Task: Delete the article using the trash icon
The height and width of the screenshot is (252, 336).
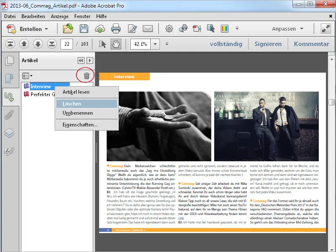Action: coord(87,76)
